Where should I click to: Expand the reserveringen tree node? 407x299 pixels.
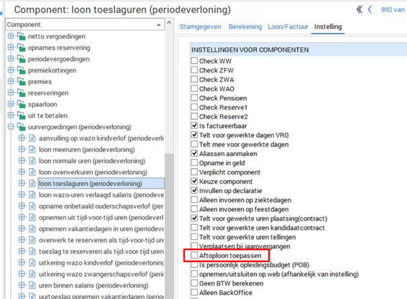(x=11, y=92)
